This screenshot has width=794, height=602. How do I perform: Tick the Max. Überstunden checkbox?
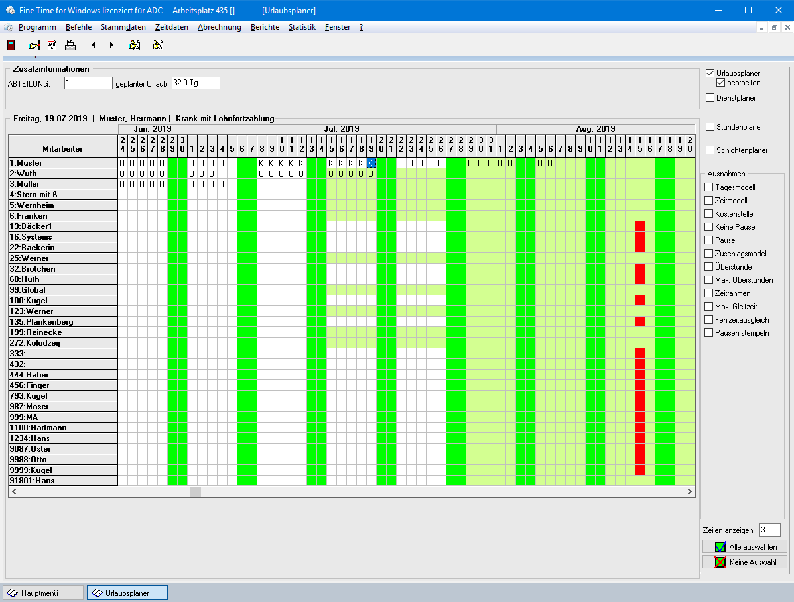click(x=709, y=279)
